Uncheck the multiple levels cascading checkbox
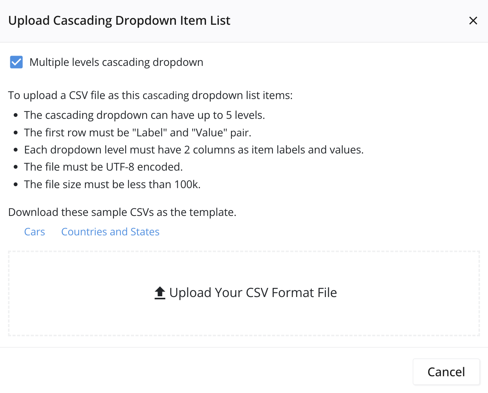 [x=16, y=62]
